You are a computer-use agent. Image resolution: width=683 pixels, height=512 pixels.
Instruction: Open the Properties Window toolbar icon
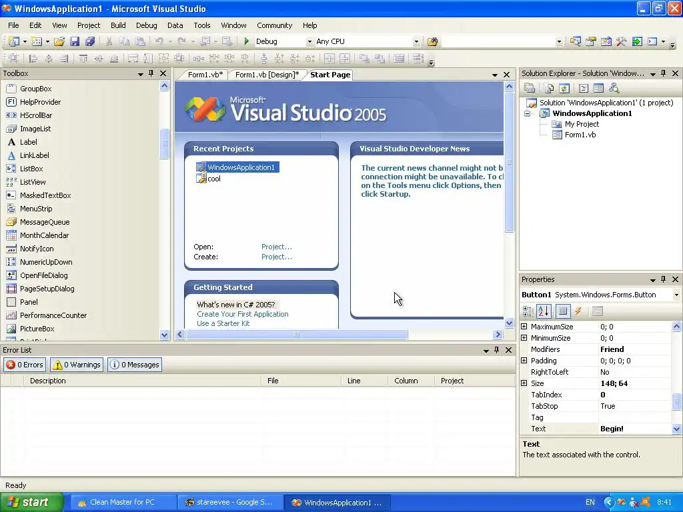pyautogui.click(x=591, y=41)
